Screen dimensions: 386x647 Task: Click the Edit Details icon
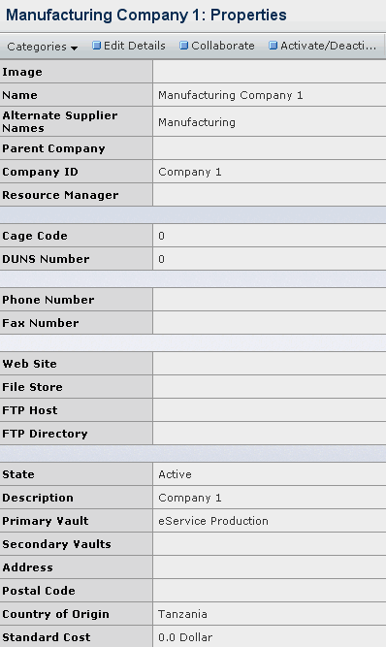click(97, 46)
